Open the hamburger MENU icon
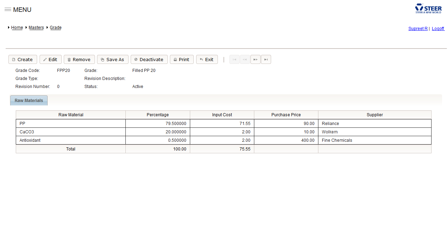Image resolution: width=448 pixels, height=243 pixels. pyautogui.click(x=8, y=9)
